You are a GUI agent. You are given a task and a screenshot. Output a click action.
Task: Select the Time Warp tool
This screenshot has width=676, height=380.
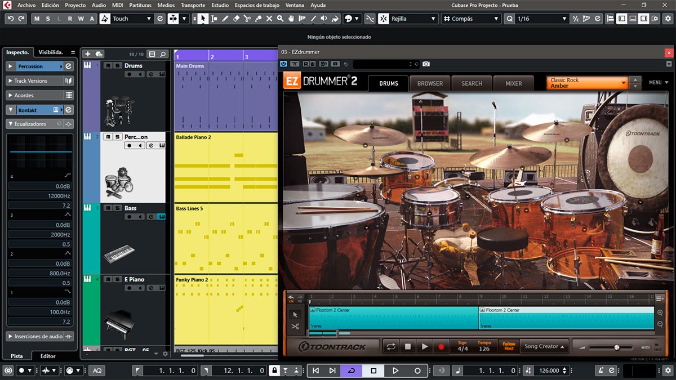302,19
